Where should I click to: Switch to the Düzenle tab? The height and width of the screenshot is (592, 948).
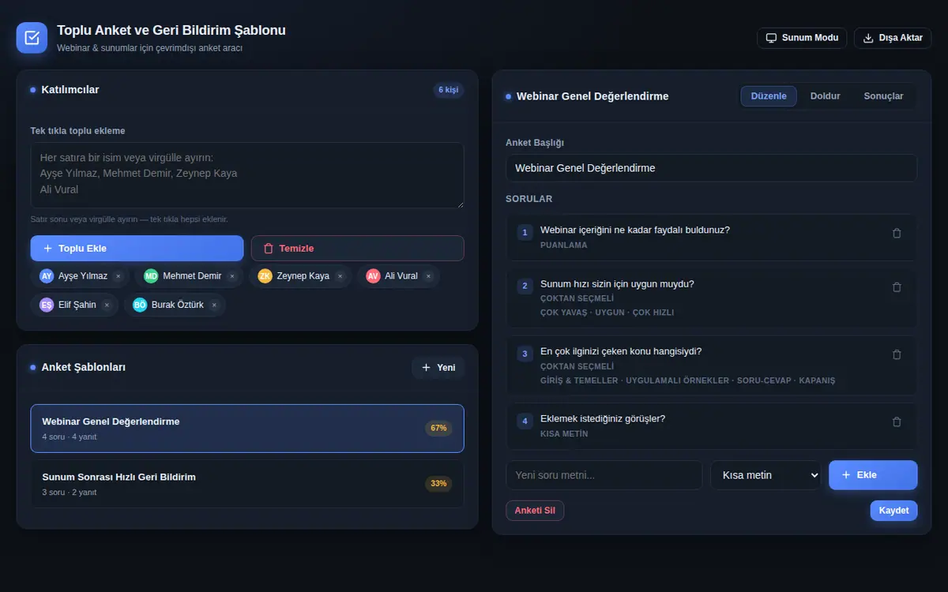[769, 96]
